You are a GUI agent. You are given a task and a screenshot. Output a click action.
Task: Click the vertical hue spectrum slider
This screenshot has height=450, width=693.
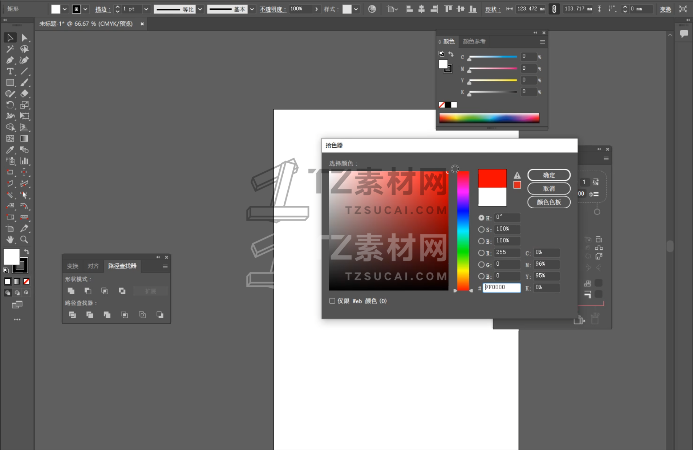coord(463,231)
